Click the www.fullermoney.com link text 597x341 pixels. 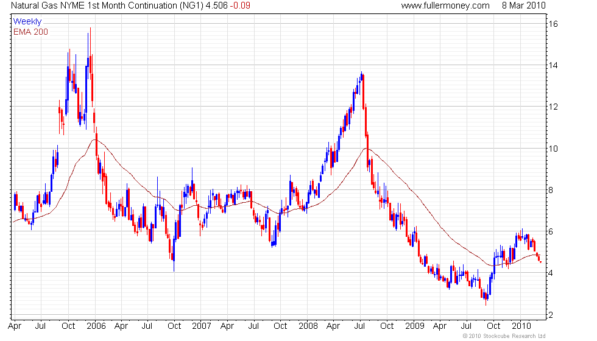coord(445,5)
